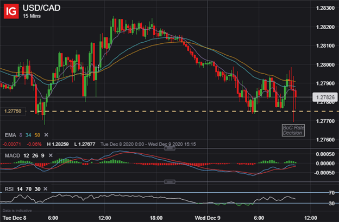Viewport: 339px width, 222px height.
Task: Click the MACD indicator label
Action: 12,155
